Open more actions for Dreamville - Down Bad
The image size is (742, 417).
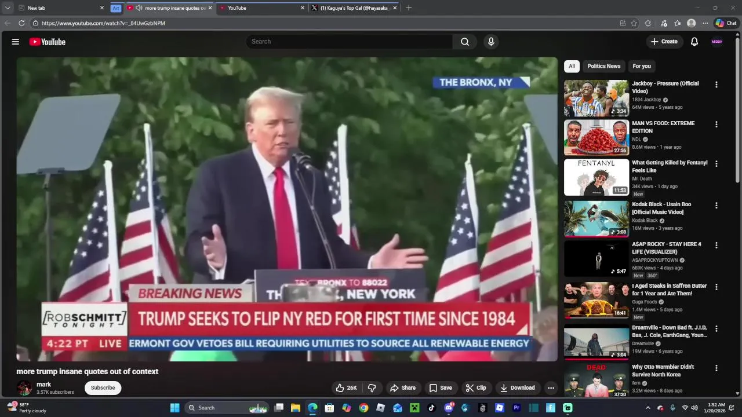716,329
